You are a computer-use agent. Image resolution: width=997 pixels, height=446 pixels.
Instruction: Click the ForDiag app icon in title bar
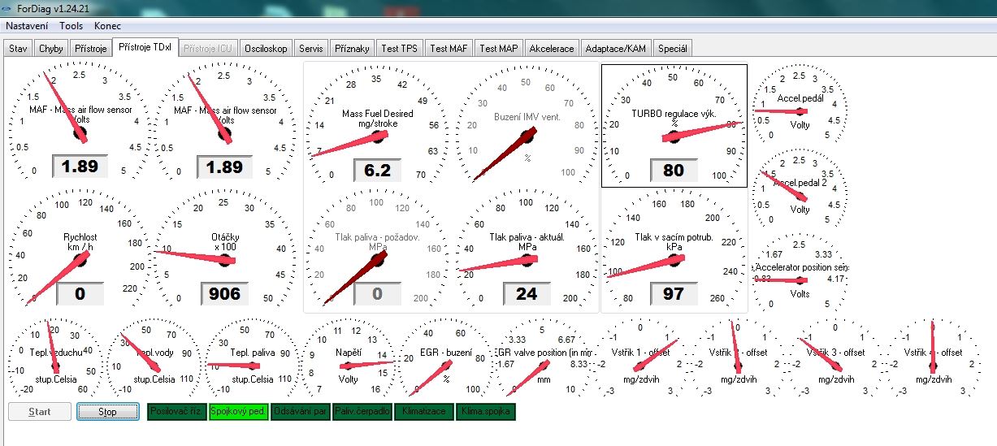tap(8, 8)
